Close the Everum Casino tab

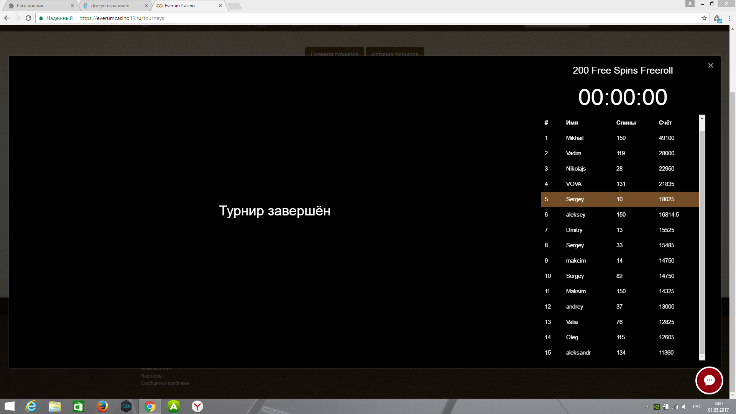pos(220,6)
